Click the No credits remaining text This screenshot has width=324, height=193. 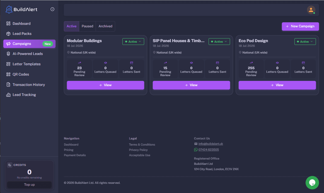point(29,178)
